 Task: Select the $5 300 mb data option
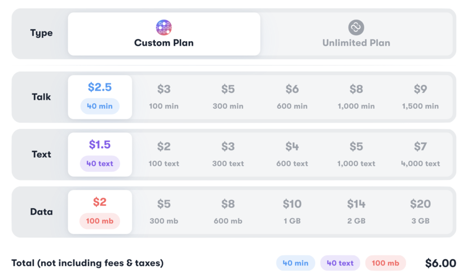point(164,211)
